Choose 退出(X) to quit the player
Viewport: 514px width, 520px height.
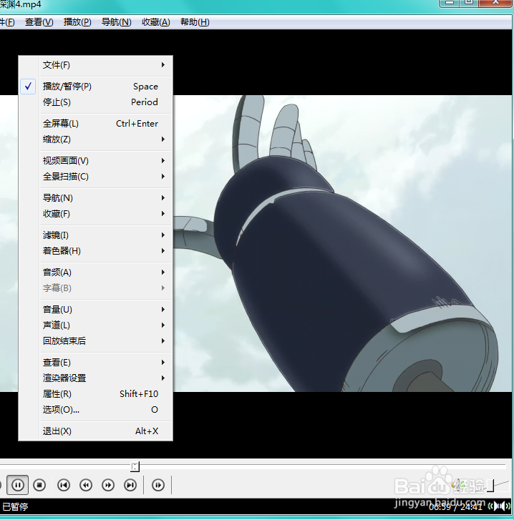[95, 431]
